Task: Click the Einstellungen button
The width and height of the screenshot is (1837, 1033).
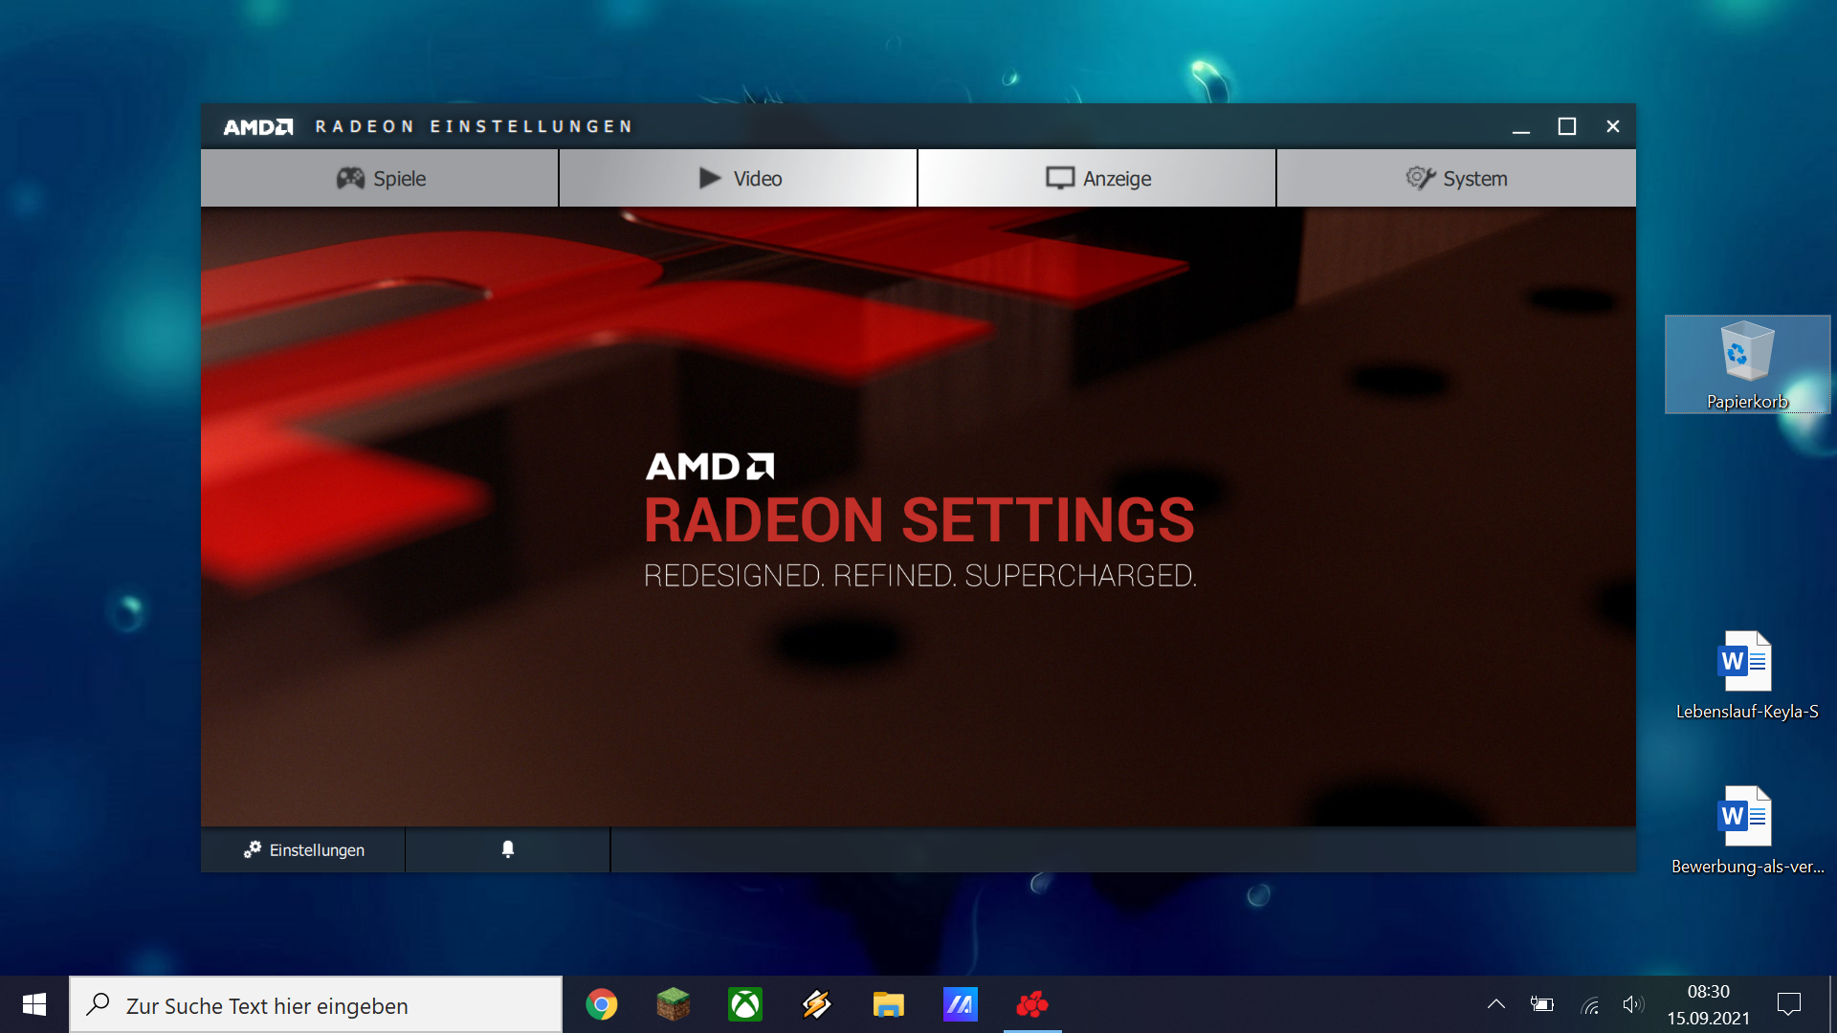Action: (303, 849)
